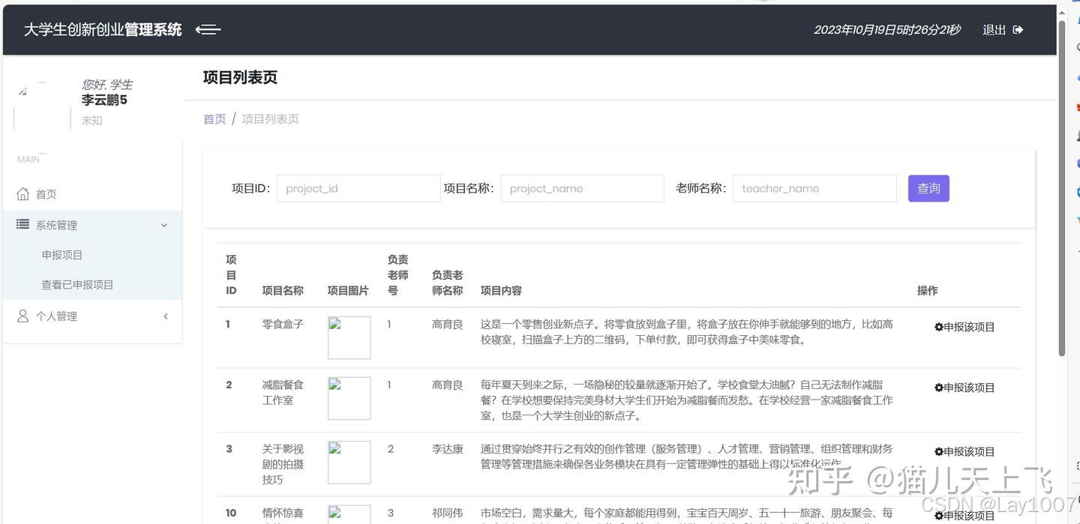
Task: Open 系统管理 menu item
Action: coord(93,225)
